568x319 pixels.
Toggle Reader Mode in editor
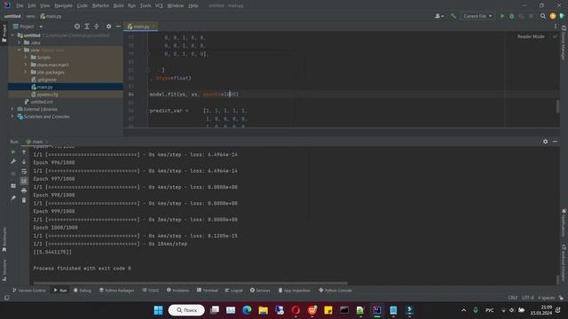531,36
